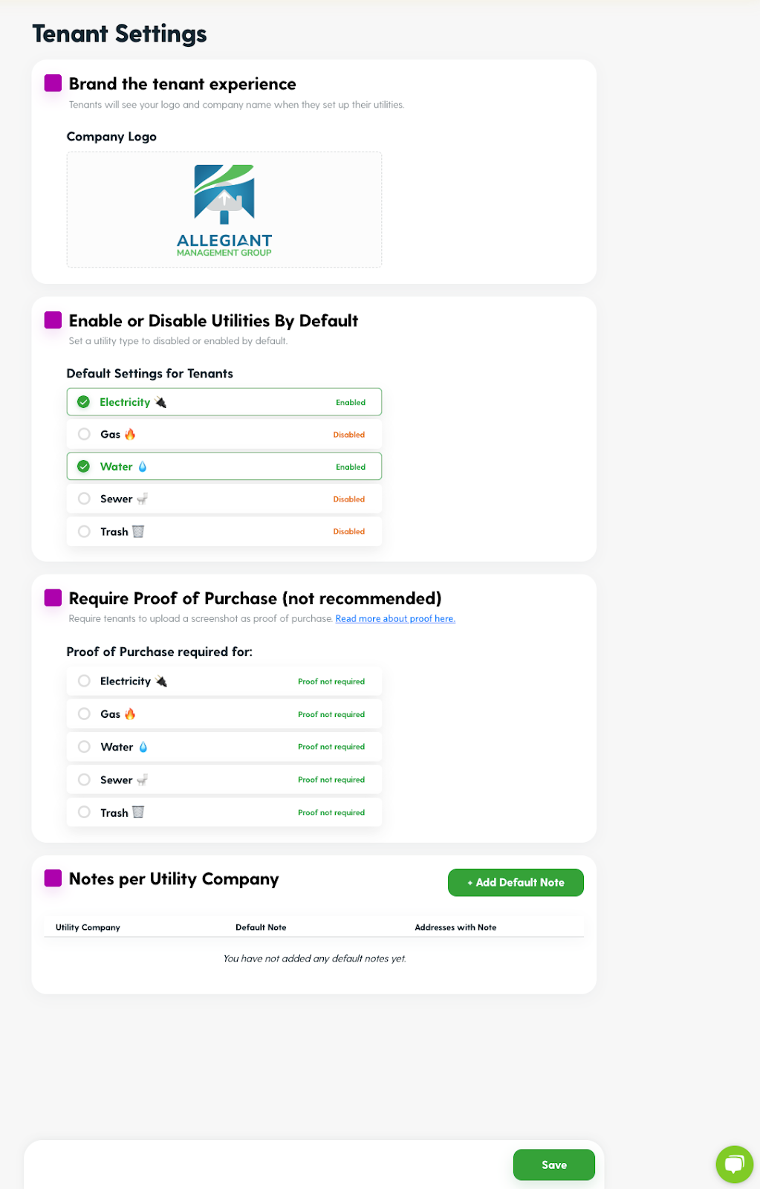Image resolution: width=760 pixels, height=1189 pixels.
Task: Toggle proof requirement for Trash
Action: [x=224, y=812]
